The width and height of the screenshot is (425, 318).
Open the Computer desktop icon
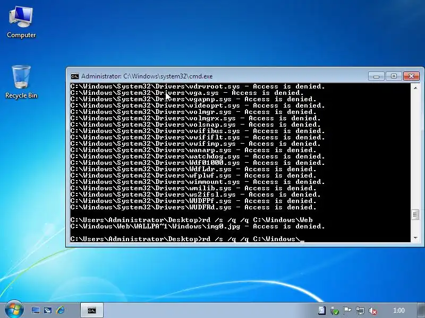point(21,22)
